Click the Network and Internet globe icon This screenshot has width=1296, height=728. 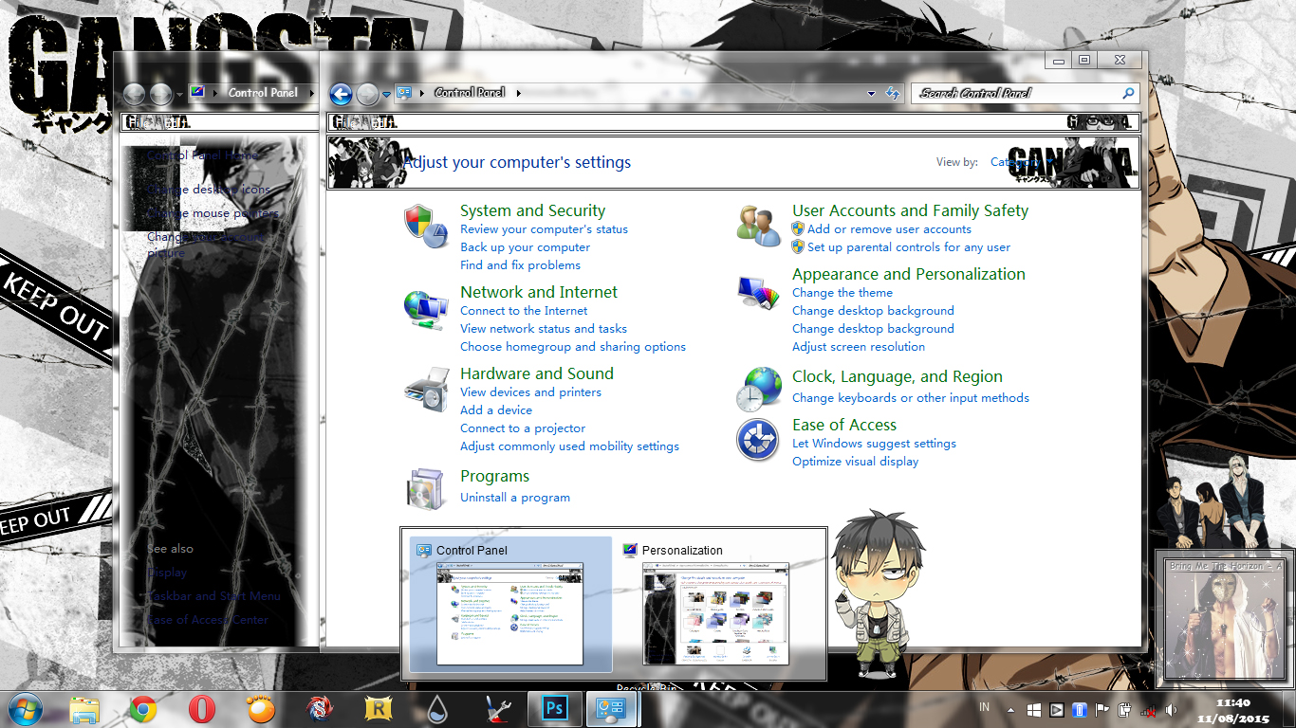[425, 307]
